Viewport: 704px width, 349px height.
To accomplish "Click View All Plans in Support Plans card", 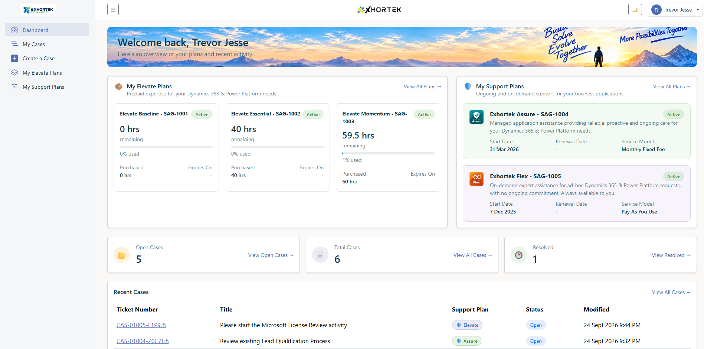I will 672,87.
